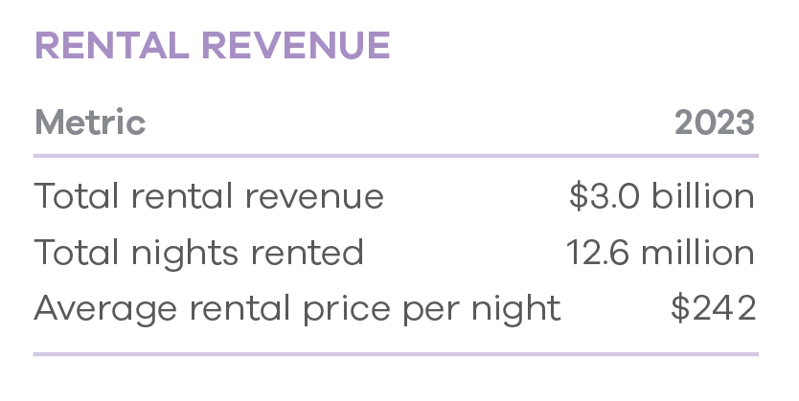Click the word billion in the revenue row

(702, 197)
